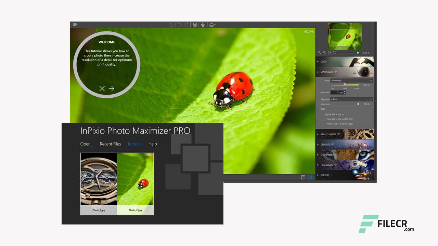Screen dimensions: 438x246
Task: Click the Zoom In magnifier icon
Action: [324, 53]
